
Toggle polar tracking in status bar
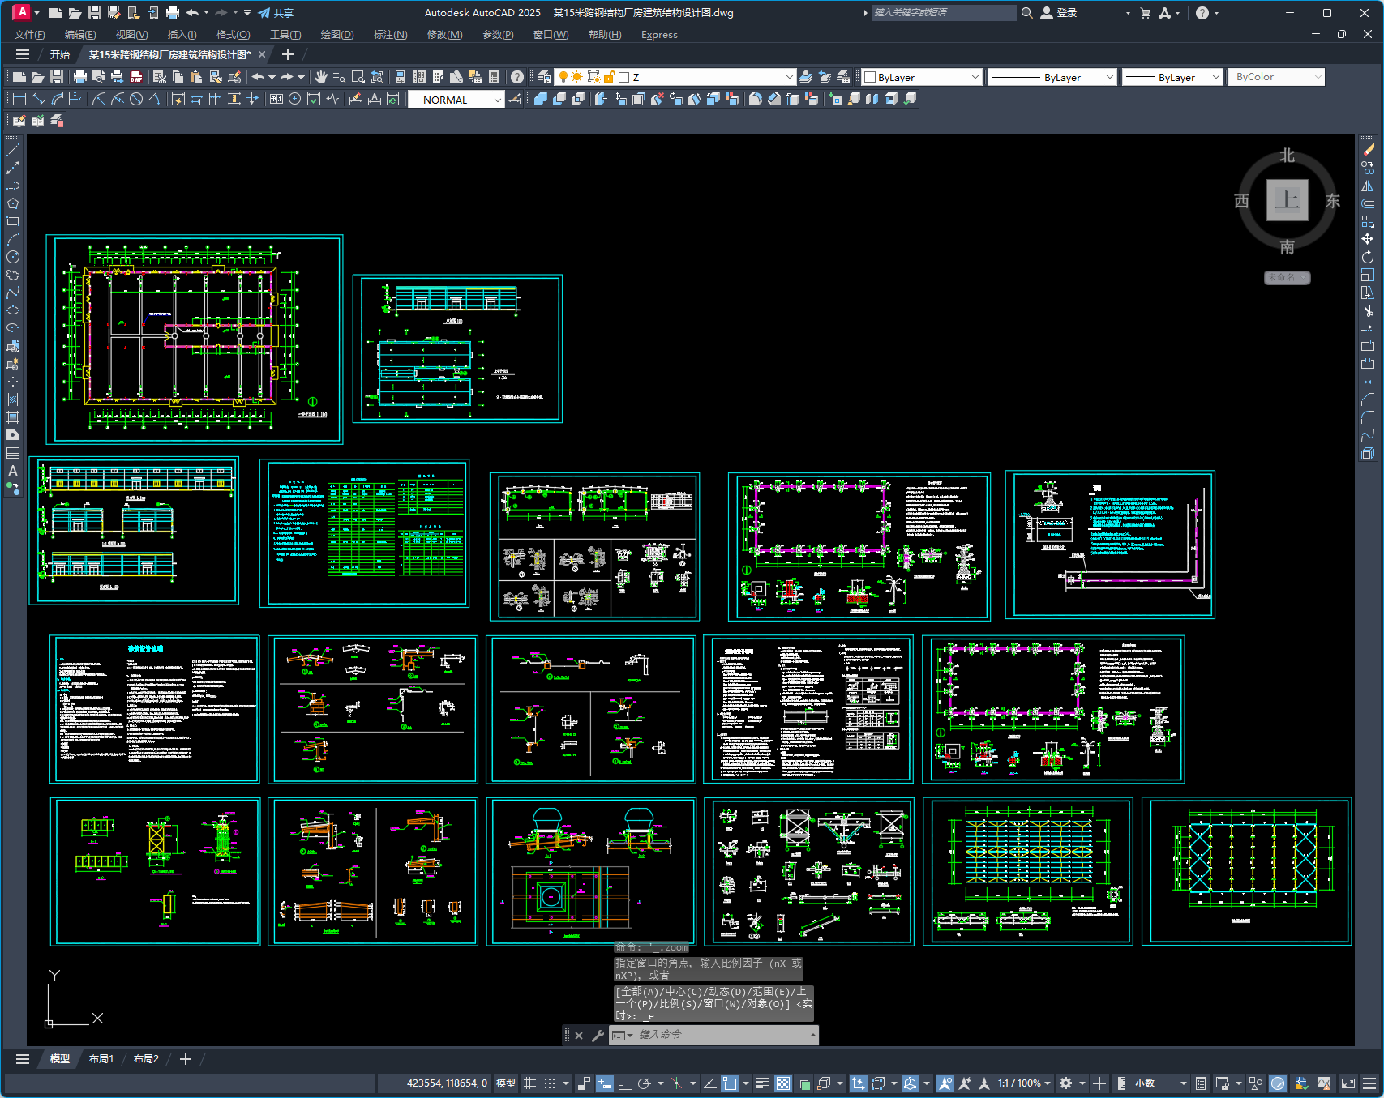click(x=645, y=1083)
